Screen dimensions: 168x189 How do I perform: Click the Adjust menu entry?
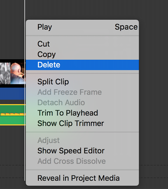point(48,140)
